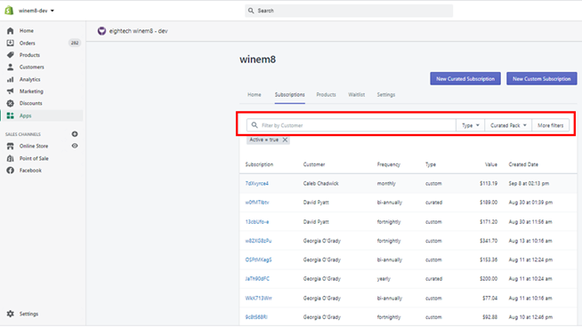Image resolution: width=582 pixels, height=327 pixels.
Task: Click the Facebook logo icon in sidebar
Action: coord(11,171)
